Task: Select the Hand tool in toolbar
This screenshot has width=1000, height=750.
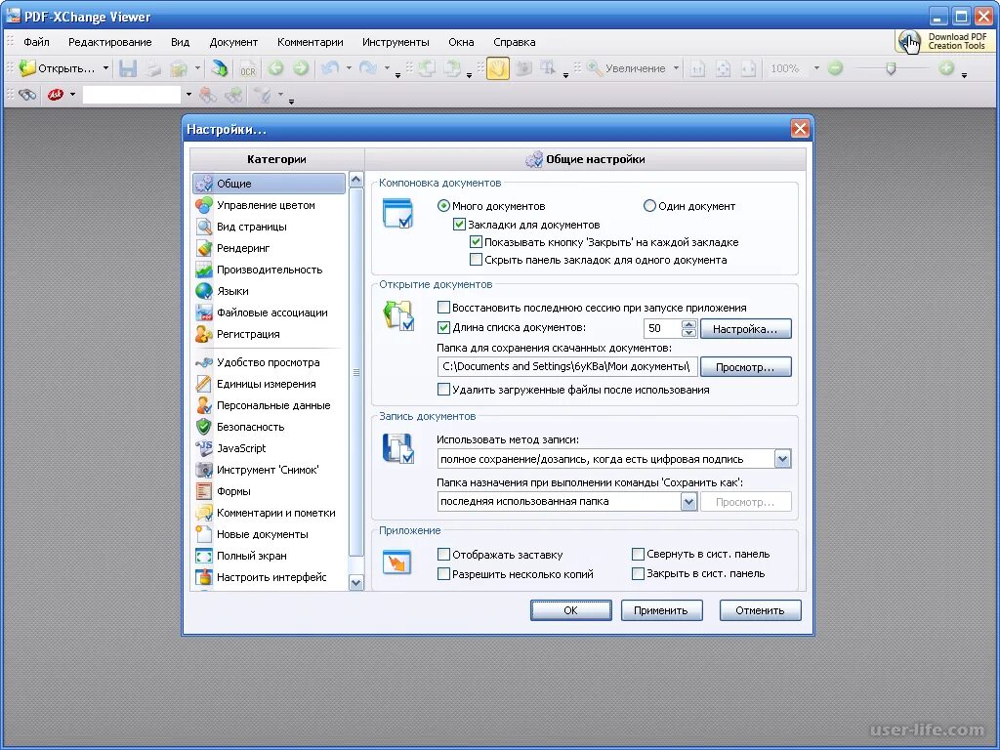Action: click(x=498, y=68)
